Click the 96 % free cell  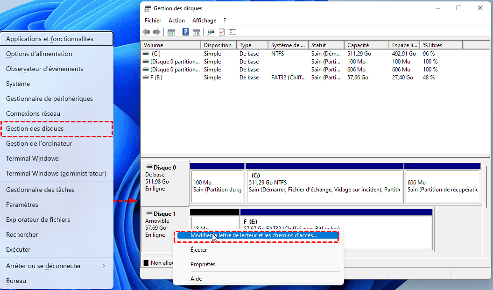(429, 54)
